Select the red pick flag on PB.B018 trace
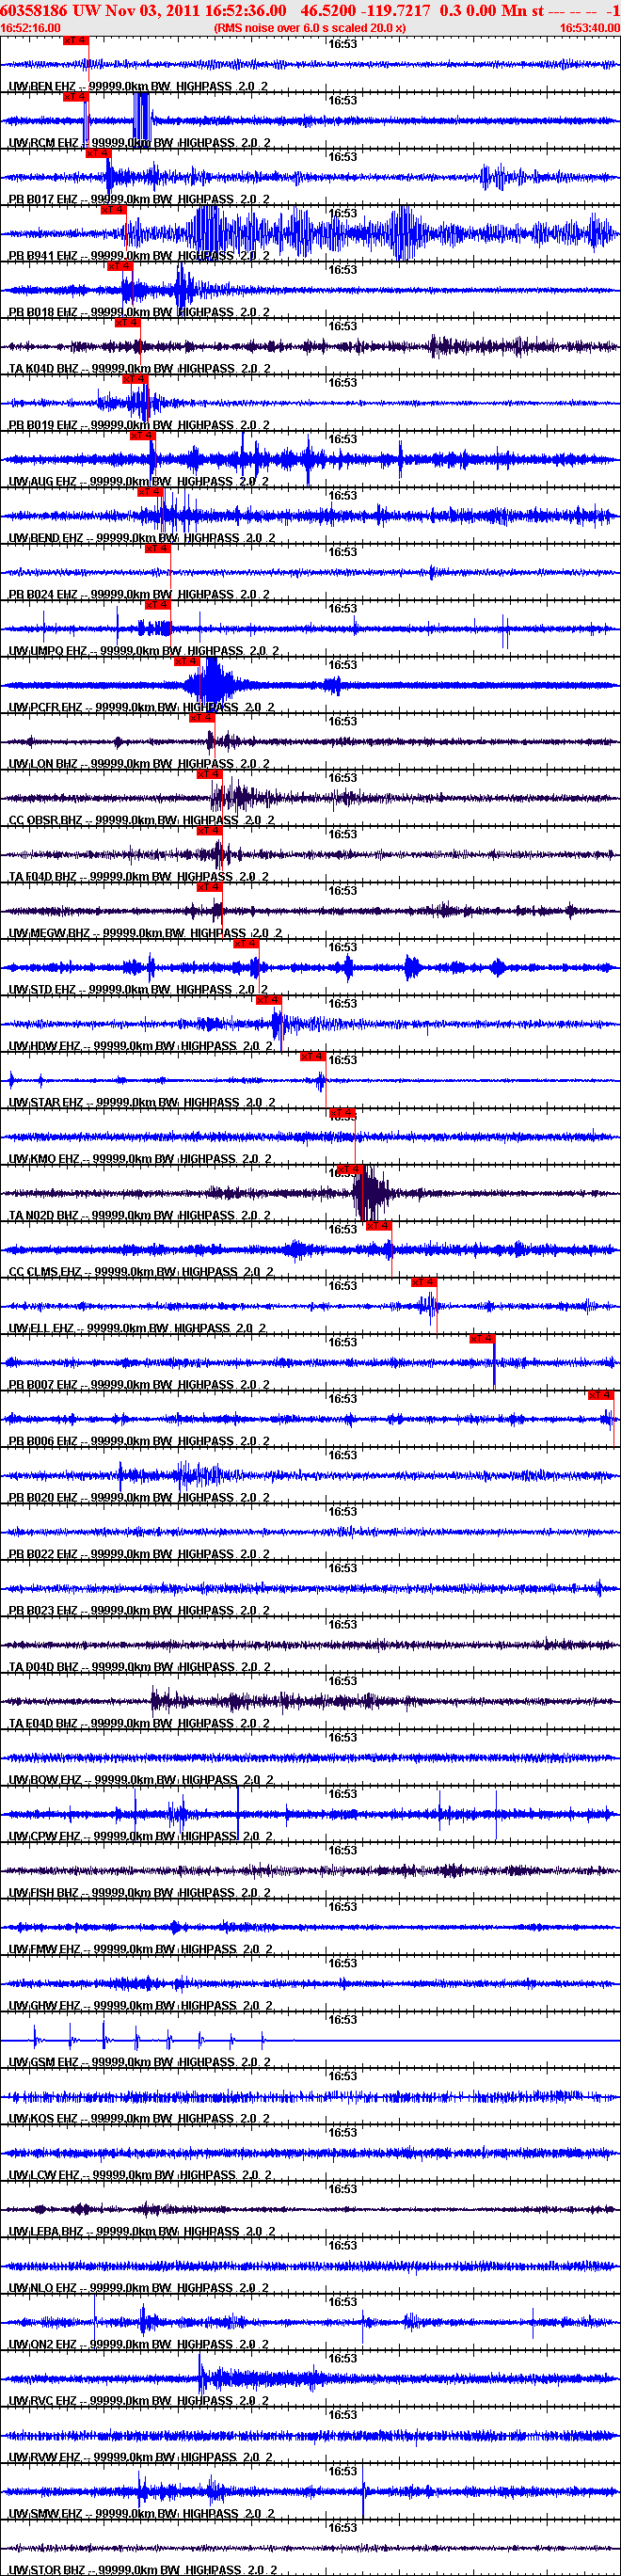621x2576 pixels. (x=119, y=266)
